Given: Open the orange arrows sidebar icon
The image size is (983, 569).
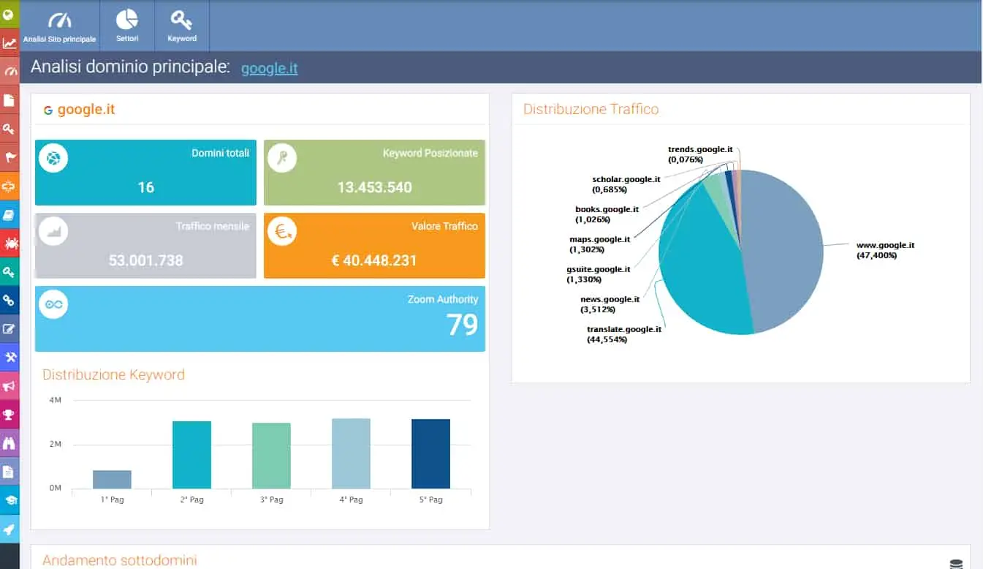Looking at the screenshot, I should pos(10,186).
